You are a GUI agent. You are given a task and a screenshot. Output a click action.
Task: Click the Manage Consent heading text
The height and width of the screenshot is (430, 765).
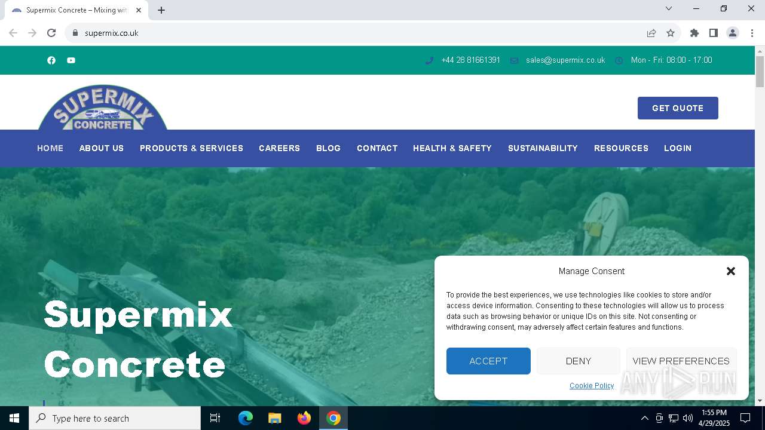(592, 271)
